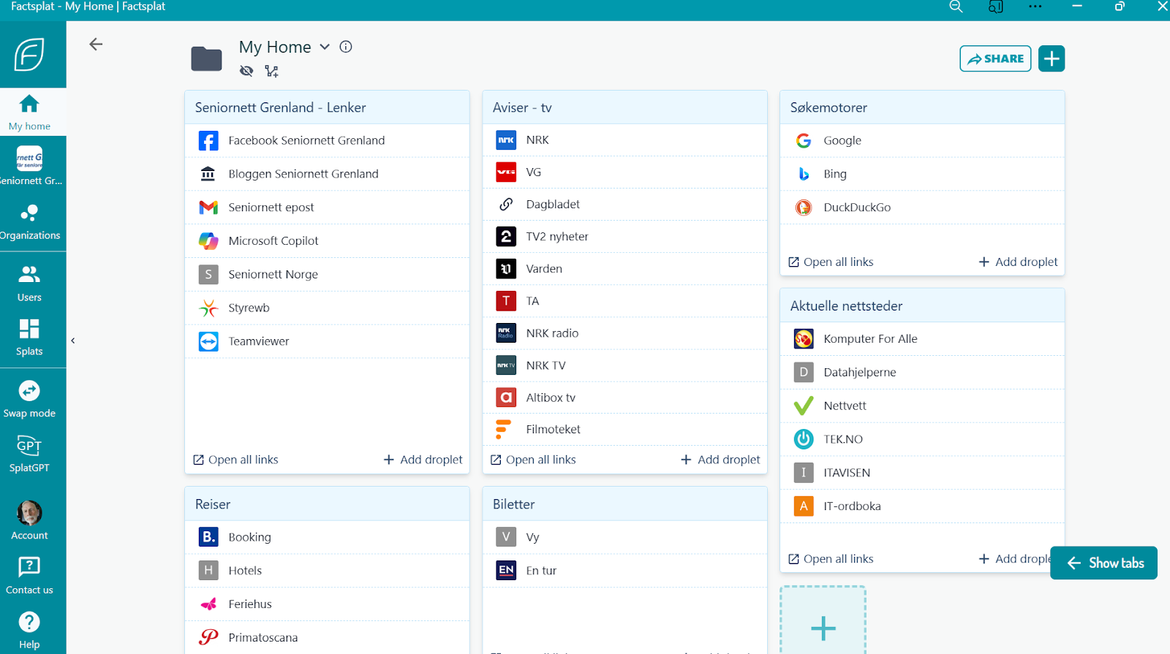Click the Varden icon

tap(506, 269)
